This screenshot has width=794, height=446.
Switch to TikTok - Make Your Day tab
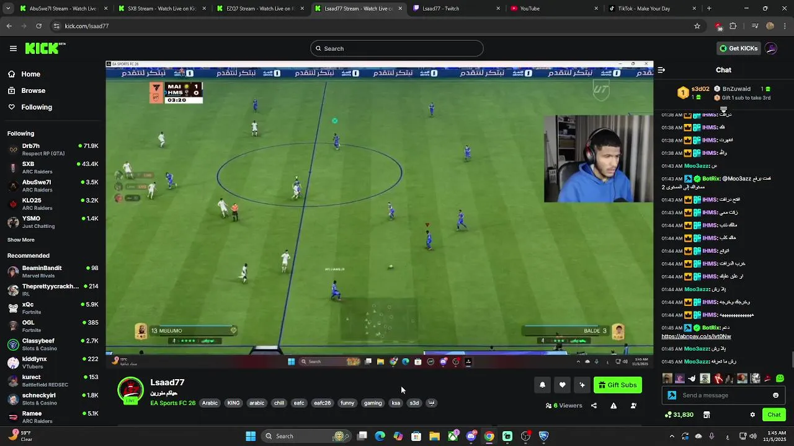[653, 9]
